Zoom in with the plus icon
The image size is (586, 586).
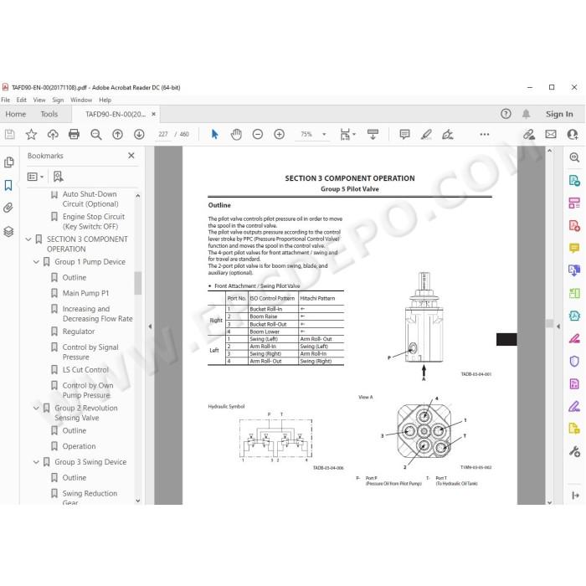tap(279, 134)
